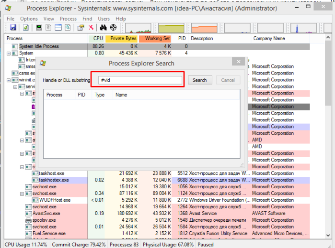
Task: Open the Find menu
Action: click(87, 19)
